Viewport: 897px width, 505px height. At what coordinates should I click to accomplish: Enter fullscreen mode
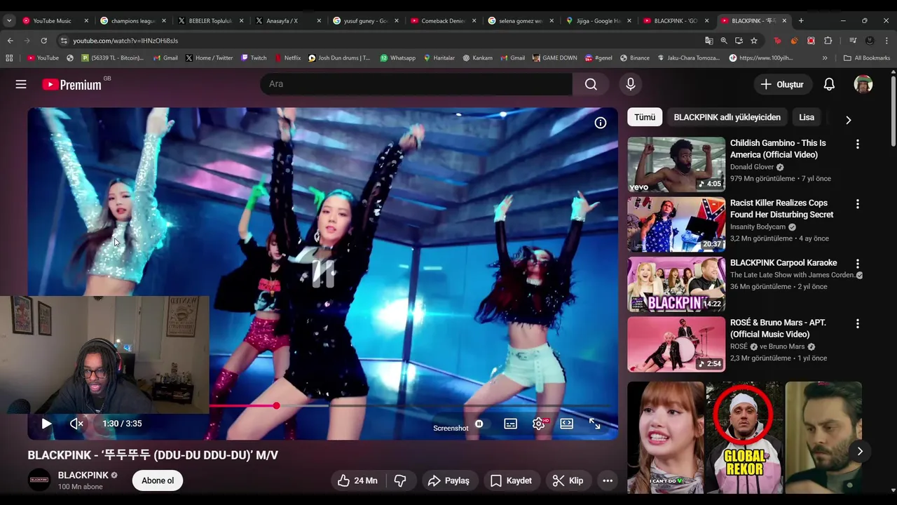[x=594, y=424]
